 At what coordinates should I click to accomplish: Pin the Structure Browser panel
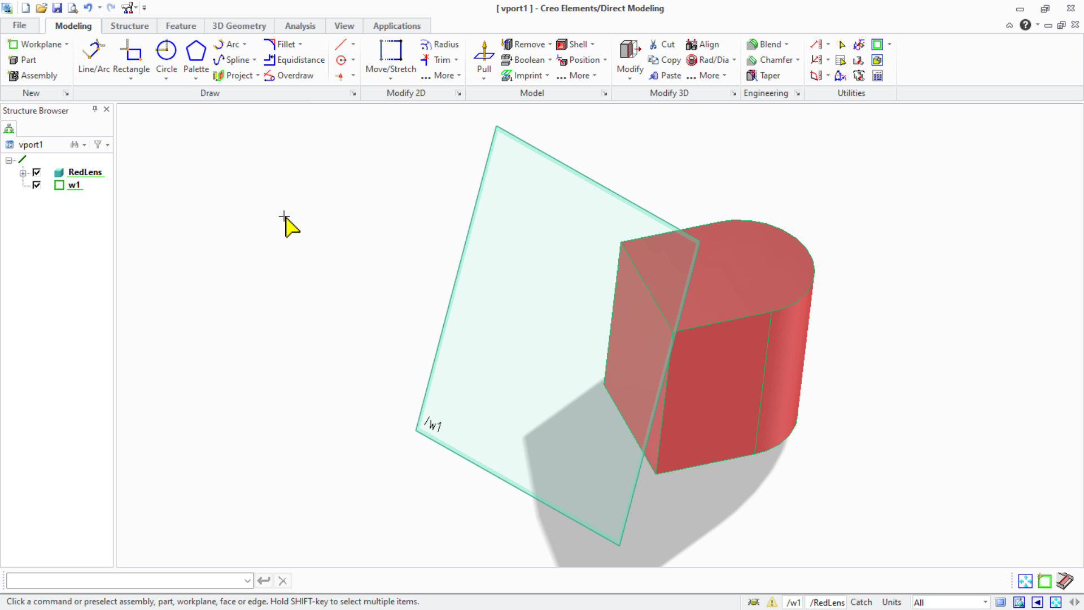pyautogui.click(x=95, y=110)
